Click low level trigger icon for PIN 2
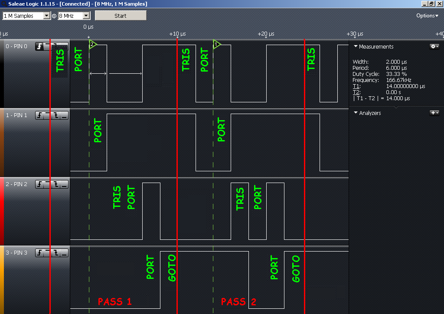This screenshot has width=444, height=314. pos(64,184)
